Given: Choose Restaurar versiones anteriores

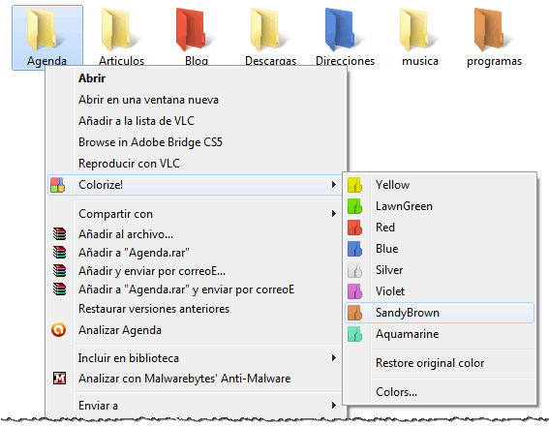Looking at the screenshot, I should (x=154, y=309).
